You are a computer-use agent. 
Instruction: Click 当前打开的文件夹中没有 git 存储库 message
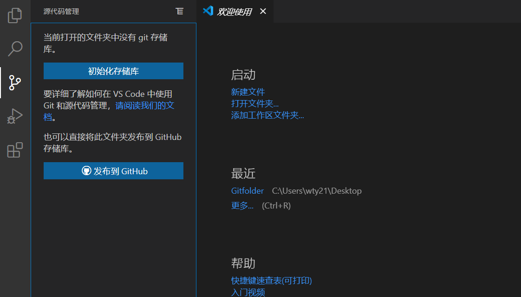(106, 43)
